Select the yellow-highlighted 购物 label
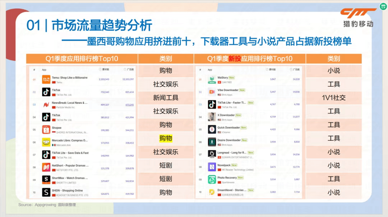 pyautogui.click(x=165, y=138)
